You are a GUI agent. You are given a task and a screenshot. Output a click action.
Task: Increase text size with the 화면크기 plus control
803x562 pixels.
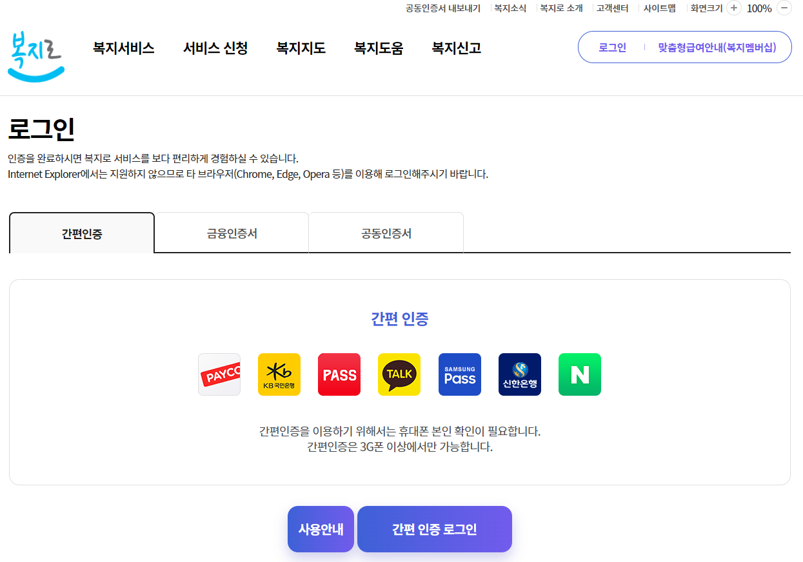(x=733, y=8)
